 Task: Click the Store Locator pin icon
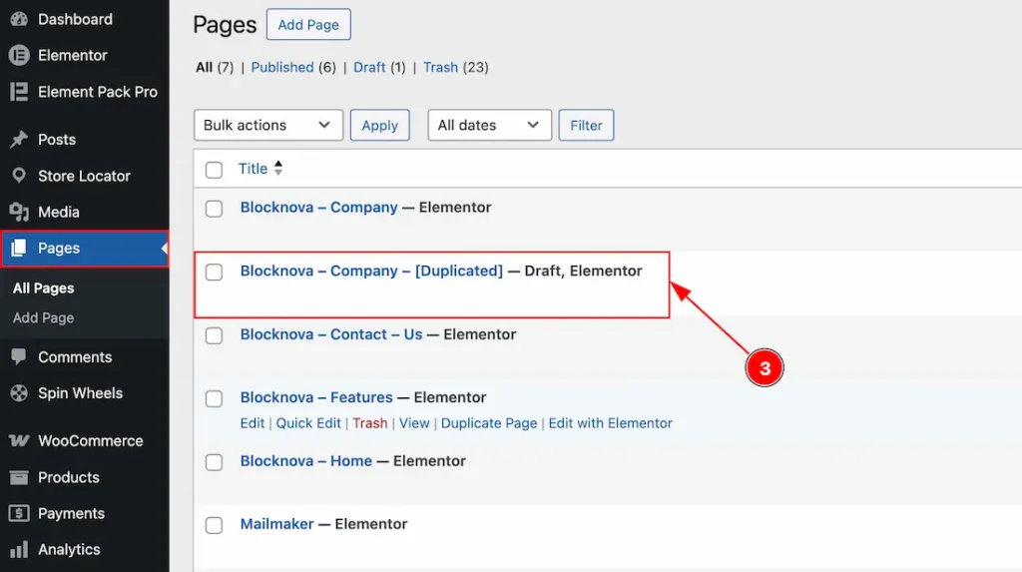(x=18, y=176)
